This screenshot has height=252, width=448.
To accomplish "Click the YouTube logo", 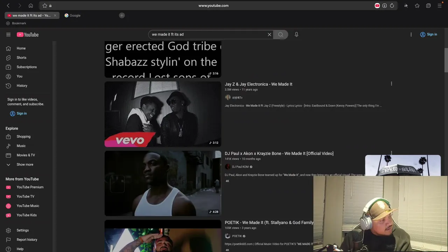I will coord(28,35).
